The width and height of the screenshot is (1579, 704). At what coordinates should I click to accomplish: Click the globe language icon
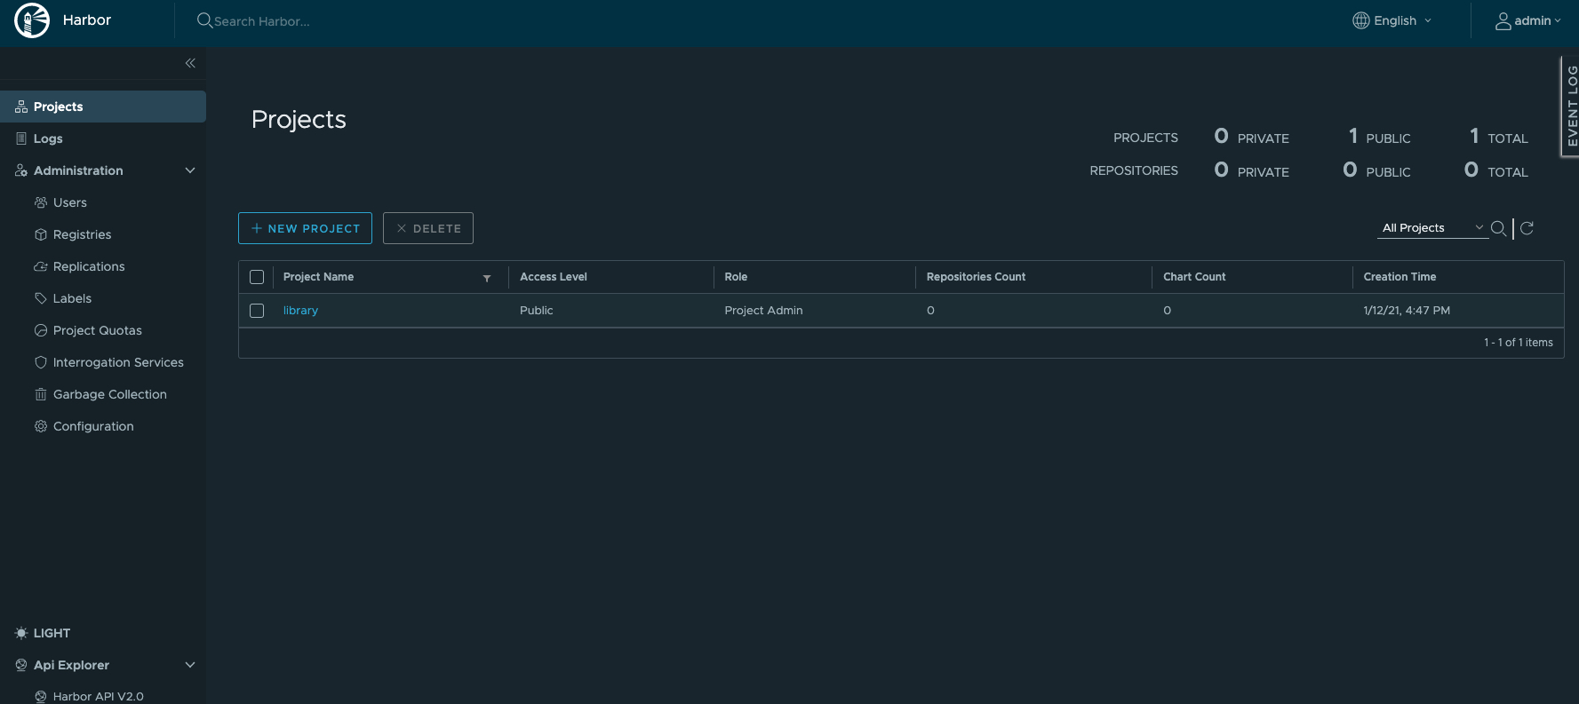(x=1360, y=20)
